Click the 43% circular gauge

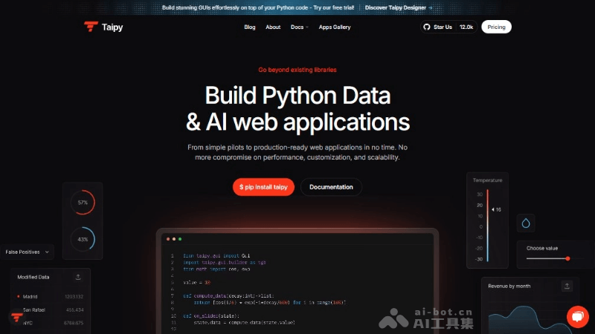coord(83,239)
